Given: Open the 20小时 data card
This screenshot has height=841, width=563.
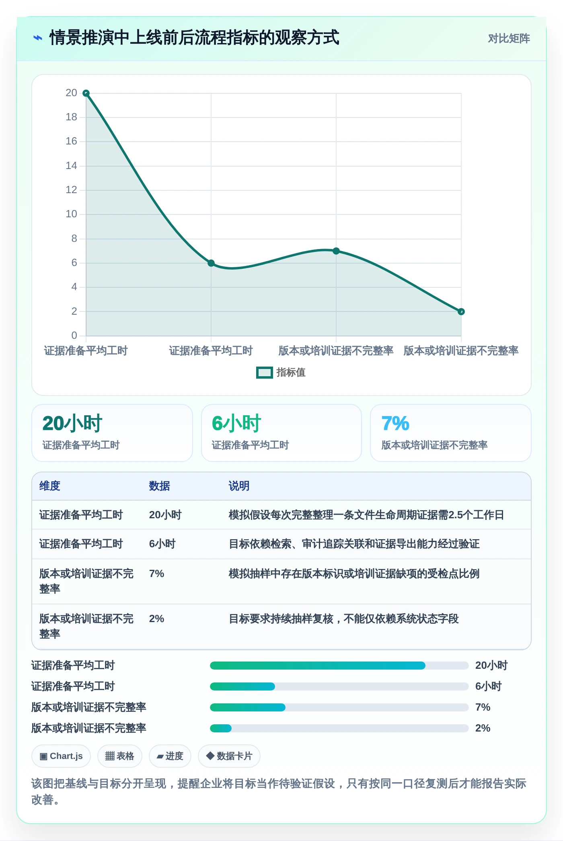Looking at the screenshot, I should coord(112,433).
